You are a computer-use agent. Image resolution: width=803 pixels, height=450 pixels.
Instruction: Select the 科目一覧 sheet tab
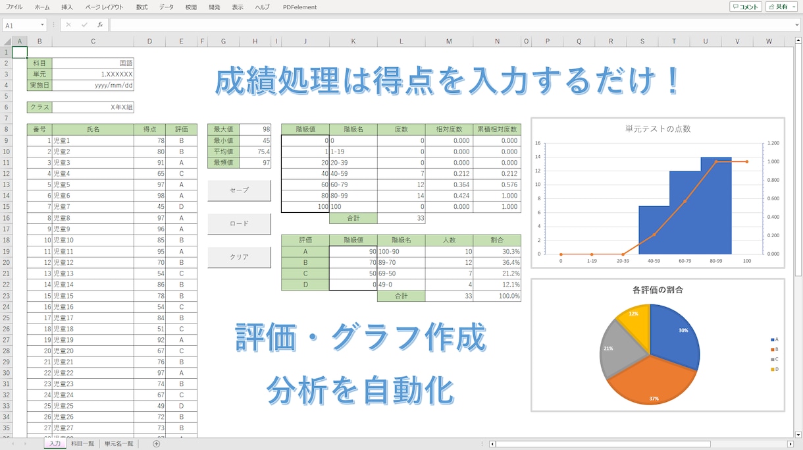pyautogui.click(x=83, y=444)
